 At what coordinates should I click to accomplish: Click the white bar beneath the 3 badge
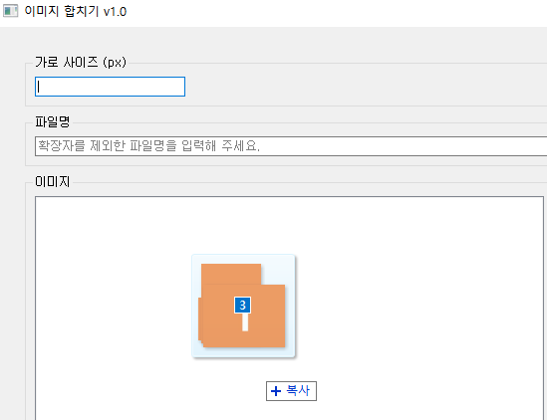pyautogui.click(x=245, y=322)
